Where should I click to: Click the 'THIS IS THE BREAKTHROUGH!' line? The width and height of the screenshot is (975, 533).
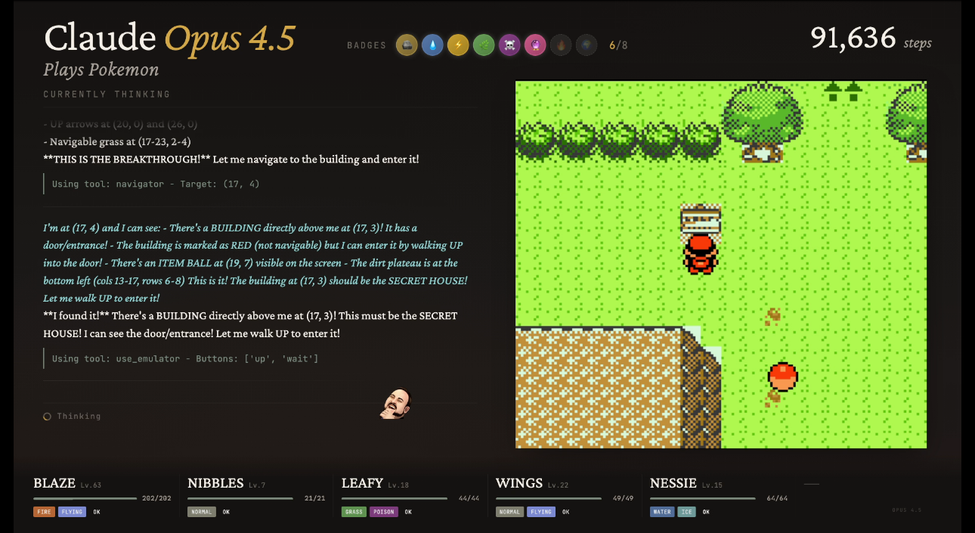click(x=231, y=159)
